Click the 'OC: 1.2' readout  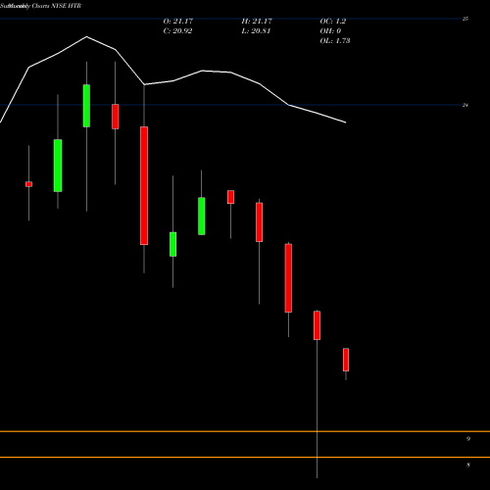[x=332, y=21]
